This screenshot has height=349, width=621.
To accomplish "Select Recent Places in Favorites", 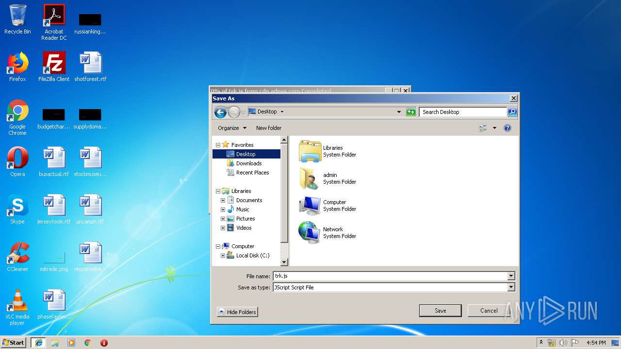I will point(252,173).
